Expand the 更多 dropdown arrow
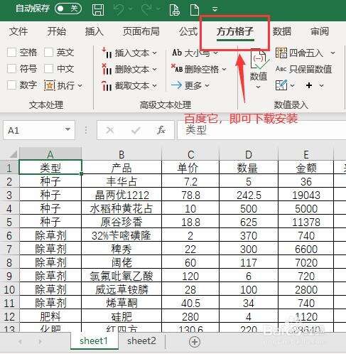This screenshot has width=346, height=354. (x=207, y=85)
